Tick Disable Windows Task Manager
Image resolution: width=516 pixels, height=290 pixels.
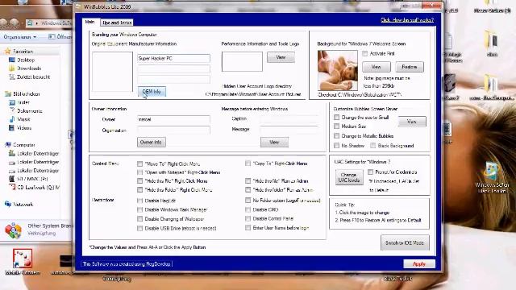pos(139,209)
